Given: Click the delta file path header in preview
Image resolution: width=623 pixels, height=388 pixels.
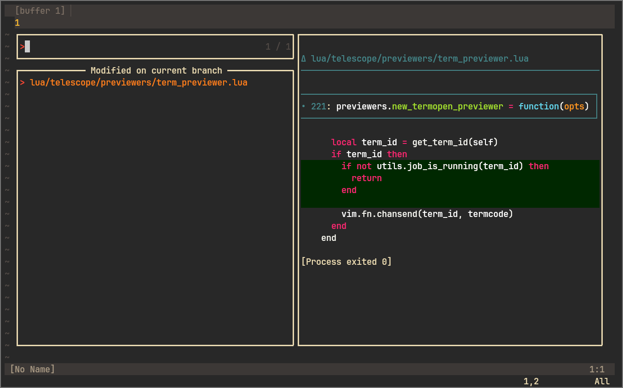Looking at the screenshot, I should 420,59.
